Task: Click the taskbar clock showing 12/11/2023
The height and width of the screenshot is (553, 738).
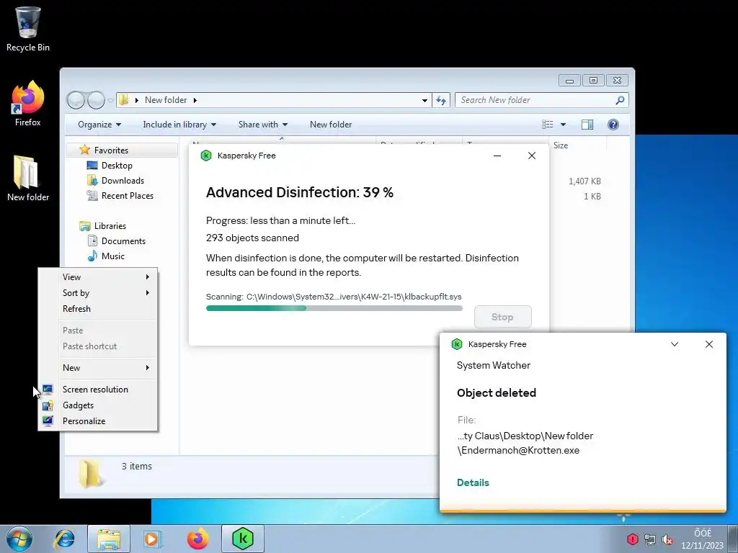Action: tap(702, 539)
